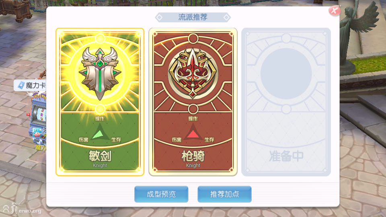Screen dimensions: 386x217
Task: Click the 伤害 label on the red card
Action: 177,140
